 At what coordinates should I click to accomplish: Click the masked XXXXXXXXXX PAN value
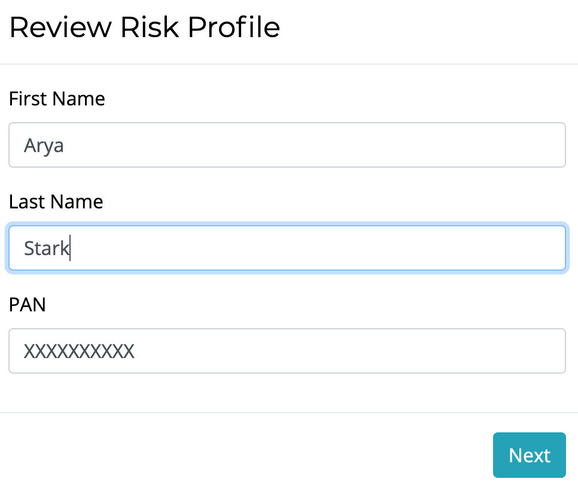click(79, 351)
